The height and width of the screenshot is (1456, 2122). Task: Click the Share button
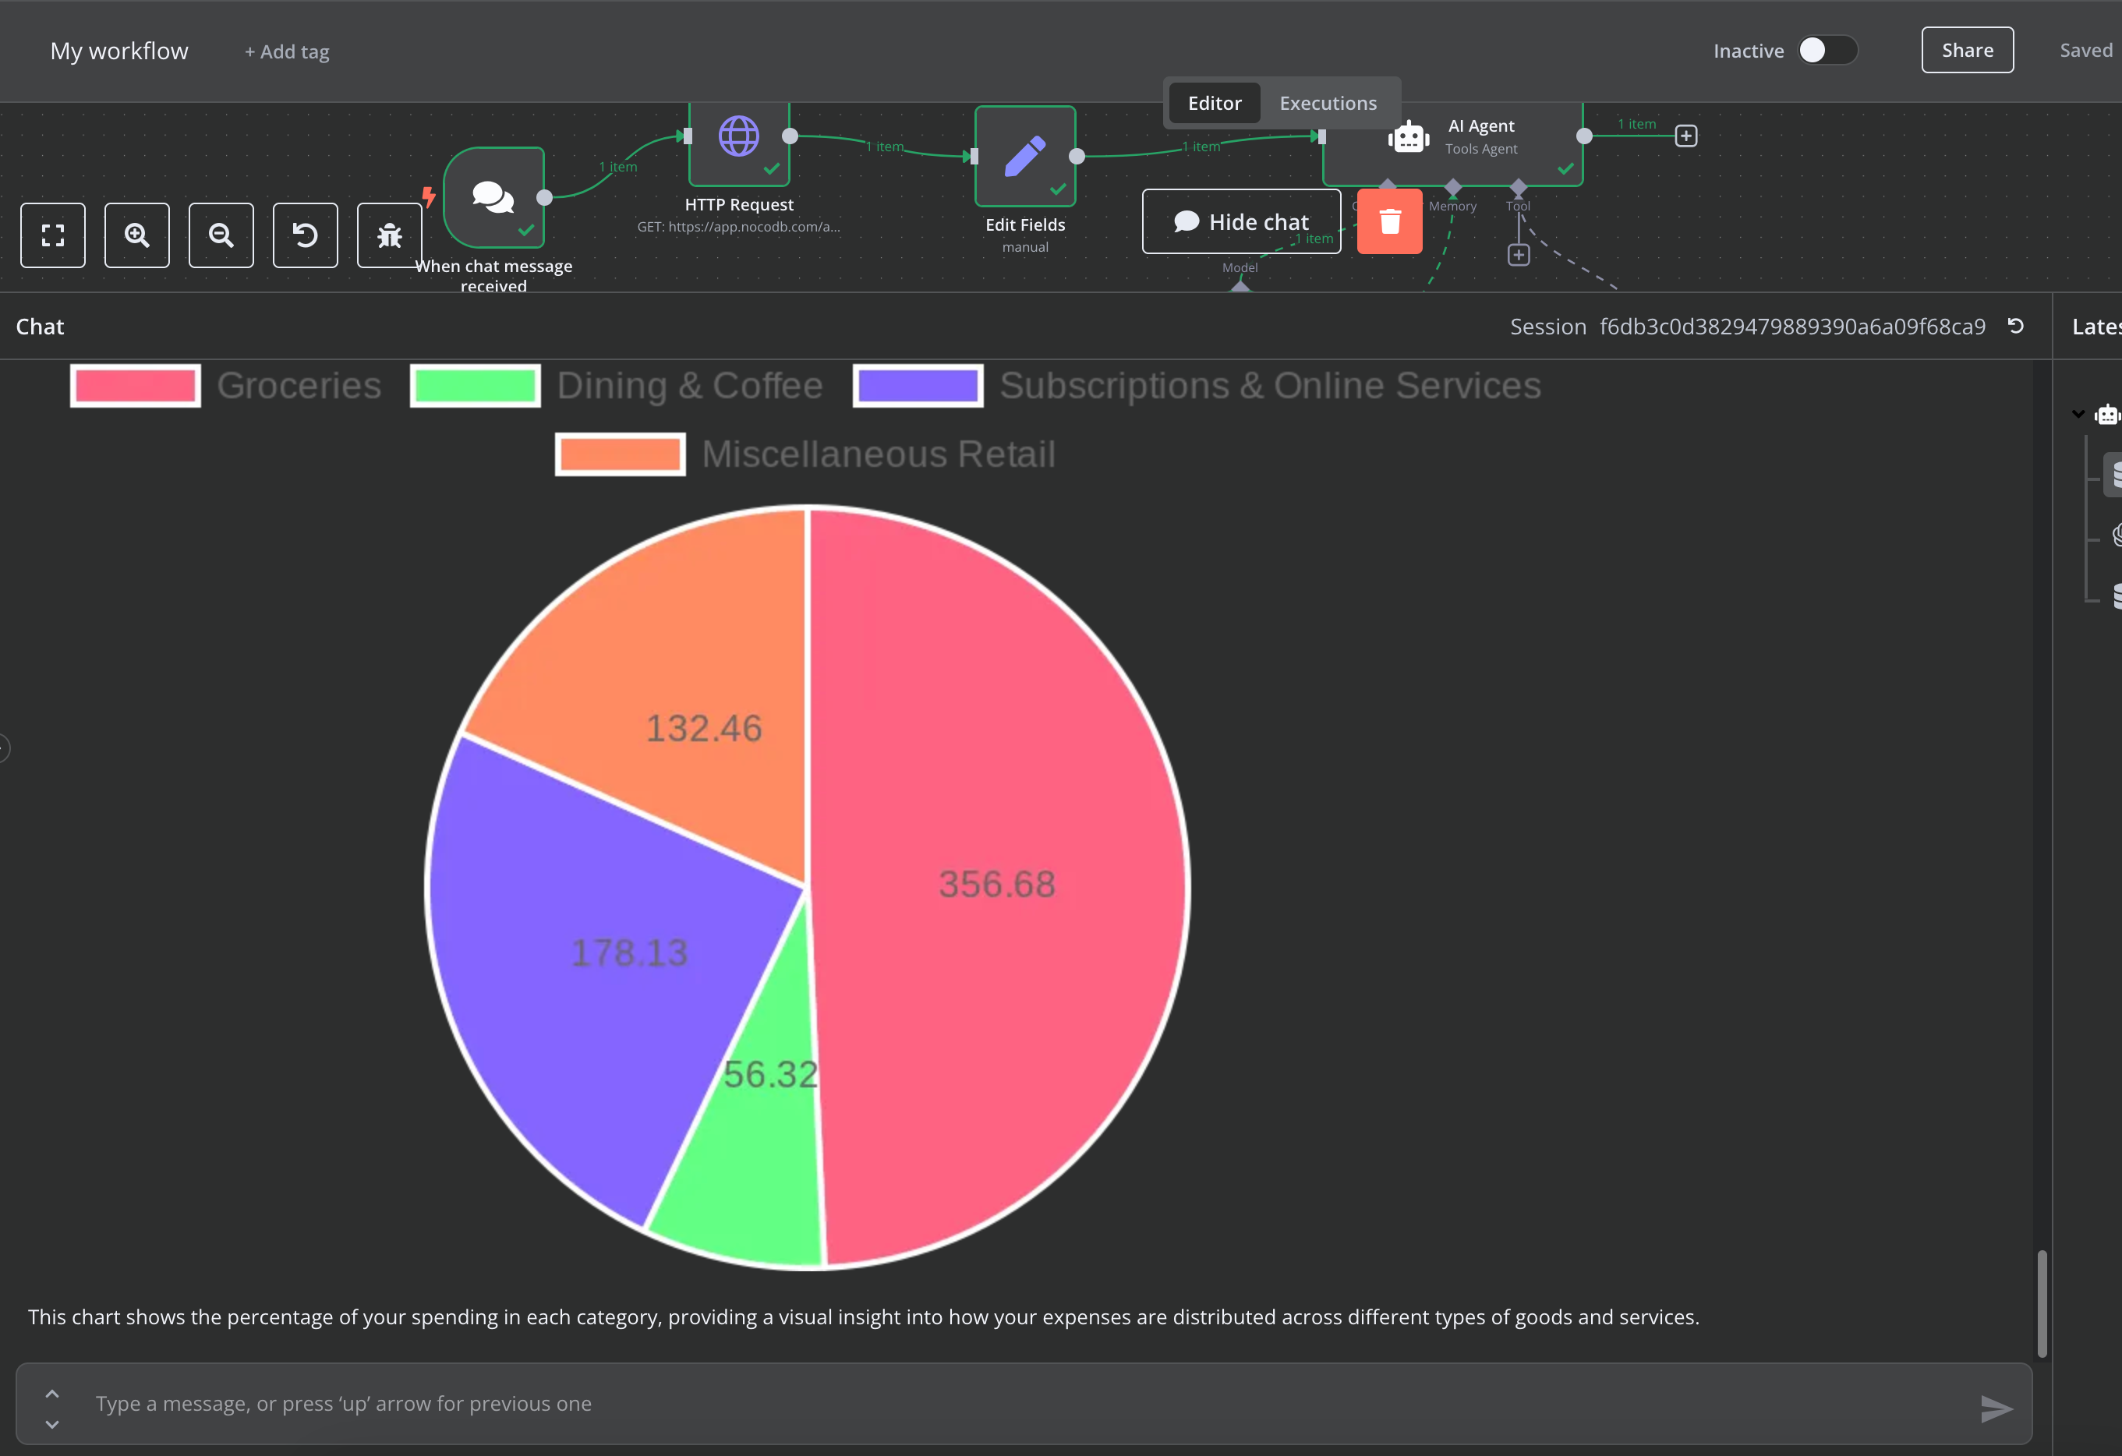1965,50
